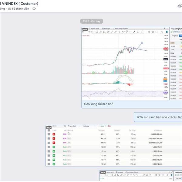Image resolution: width=182 pixels, height=182 pixels.
Task: Click the red B badge on the BSR 09:21 row
Action: [x=54, y=134]
